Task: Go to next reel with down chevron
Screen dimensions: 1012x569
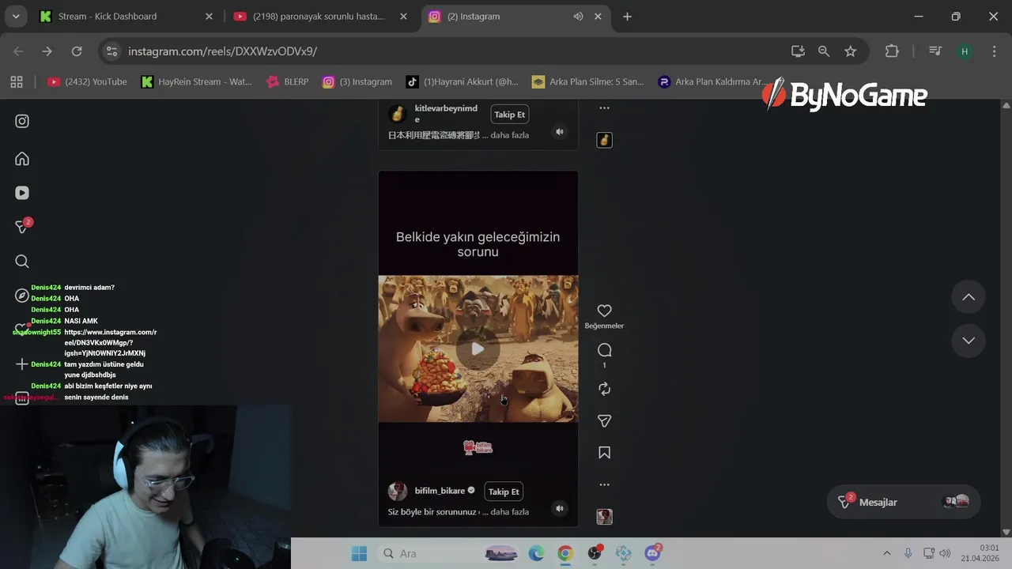Action: point(969,341)
